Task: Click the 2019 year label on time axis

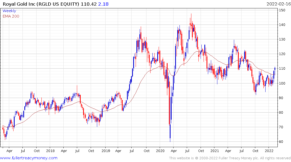Action: point(106,151)
